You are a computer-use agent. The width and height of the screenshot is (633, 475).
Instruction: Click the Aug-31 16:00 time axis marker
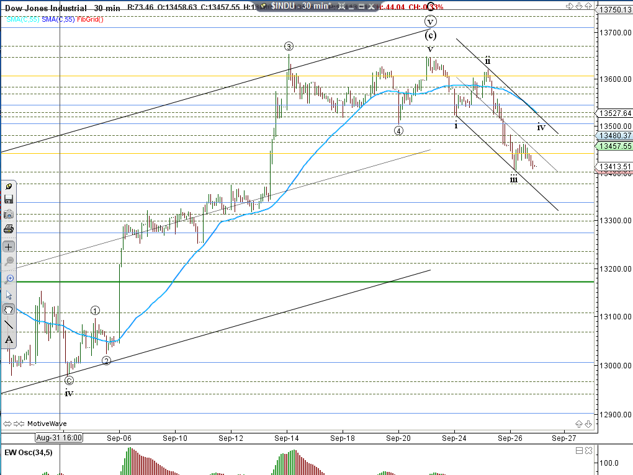pyautogui.click(x=59, y=437)
